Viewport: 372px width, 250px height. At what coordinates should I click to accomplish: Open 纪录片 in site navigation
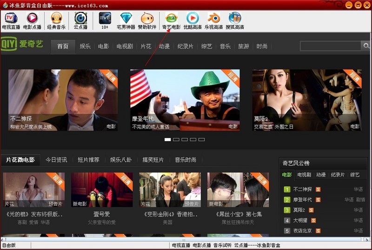point(185,46)
